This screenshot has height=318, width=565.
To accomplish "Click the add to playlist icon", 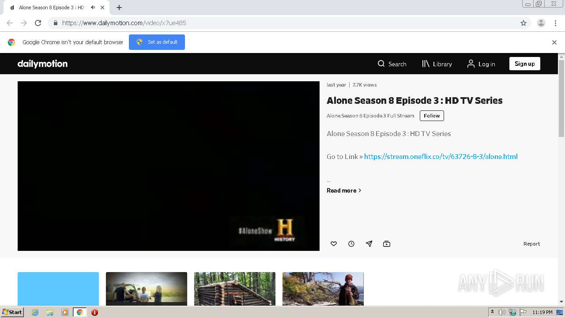I will (x=387, y=244).
